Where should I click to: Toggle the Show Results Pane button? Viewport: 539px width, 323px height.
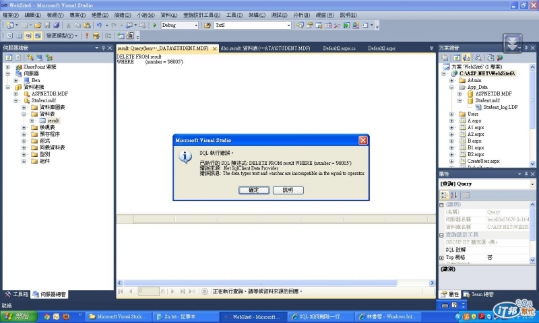38,36
